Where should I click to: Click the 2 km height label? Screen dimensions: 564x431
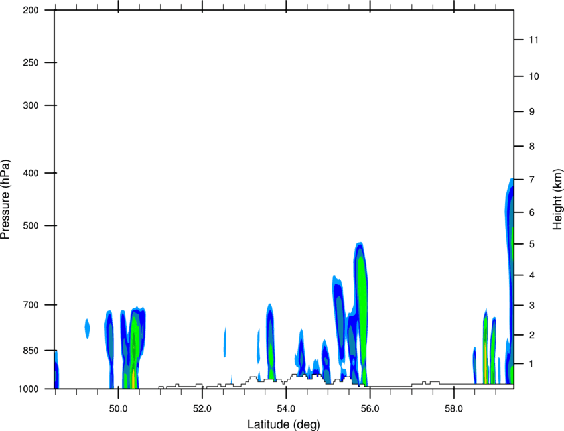pos(532,335)
